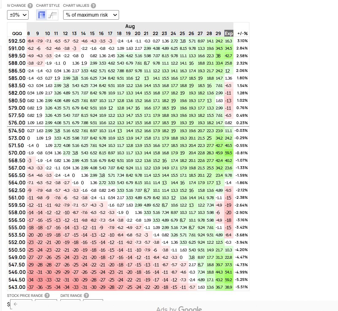Click the -20 cell in 558.00 Exp column
Screen dimensions: 338x311
pos(228,213)
